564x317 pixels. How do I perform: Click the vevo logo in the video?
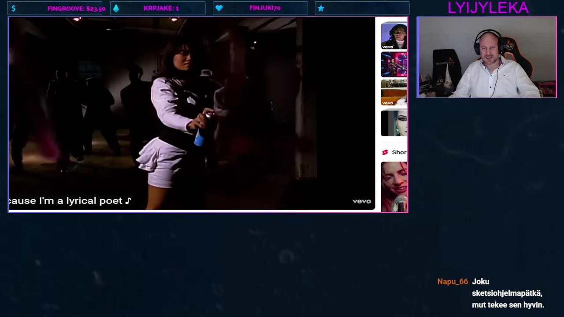tap(362, 201)
